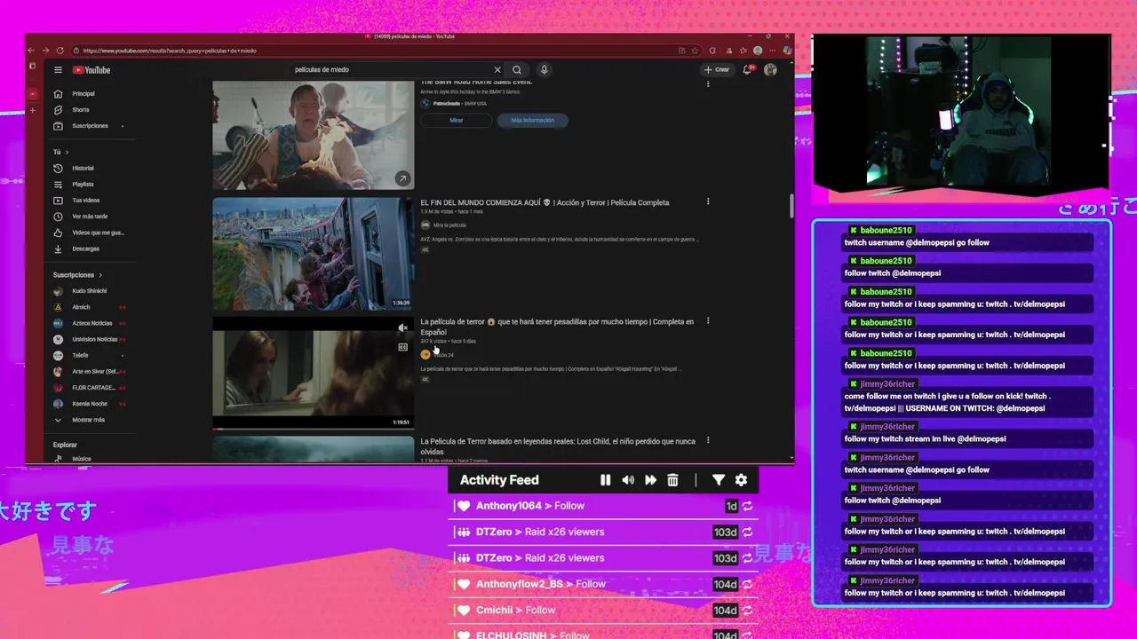
Task: Open EL FIN DEL MUNDO video thumbnail
Action: coord(313,254)
